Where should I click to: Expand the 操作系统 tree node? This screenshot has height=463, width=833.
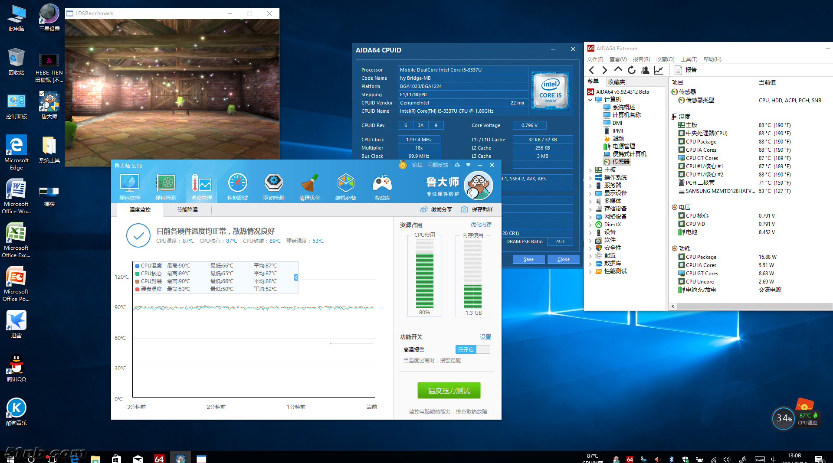pyautogui.click(x=590, y=178)
